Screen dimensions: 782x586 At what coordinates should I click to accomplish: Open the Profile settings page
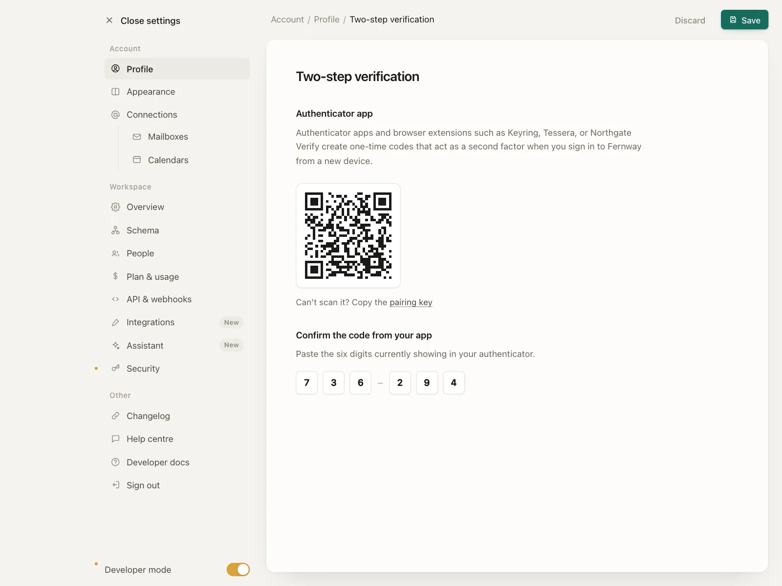(x=177, y=69)
